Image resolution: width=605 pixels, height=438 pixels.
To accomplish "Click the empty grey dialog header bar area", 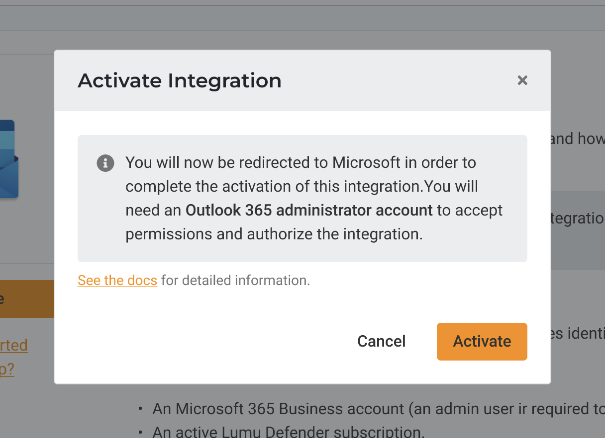I will coord(398,80).
